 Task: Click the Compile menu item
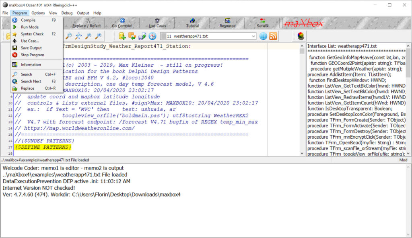click(37, 20)
